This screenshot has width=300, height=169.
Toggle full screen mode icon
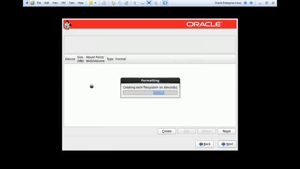point(149,3)
